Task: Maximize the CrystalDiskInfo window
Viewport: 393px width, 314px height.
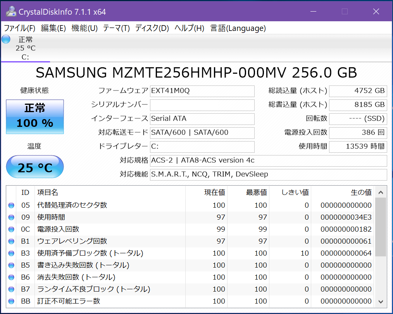Action: click(345, 12)
